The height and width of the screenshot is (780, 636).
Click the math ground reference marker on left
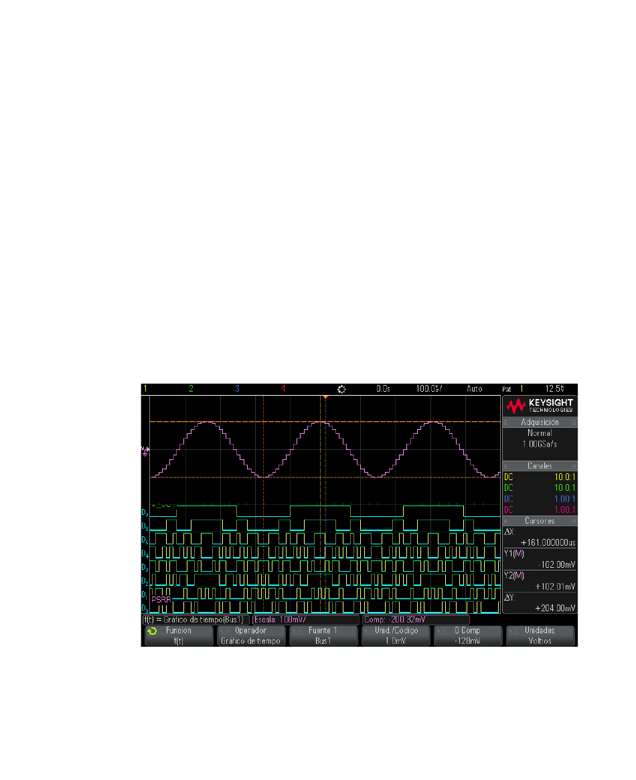pos(145,451)
